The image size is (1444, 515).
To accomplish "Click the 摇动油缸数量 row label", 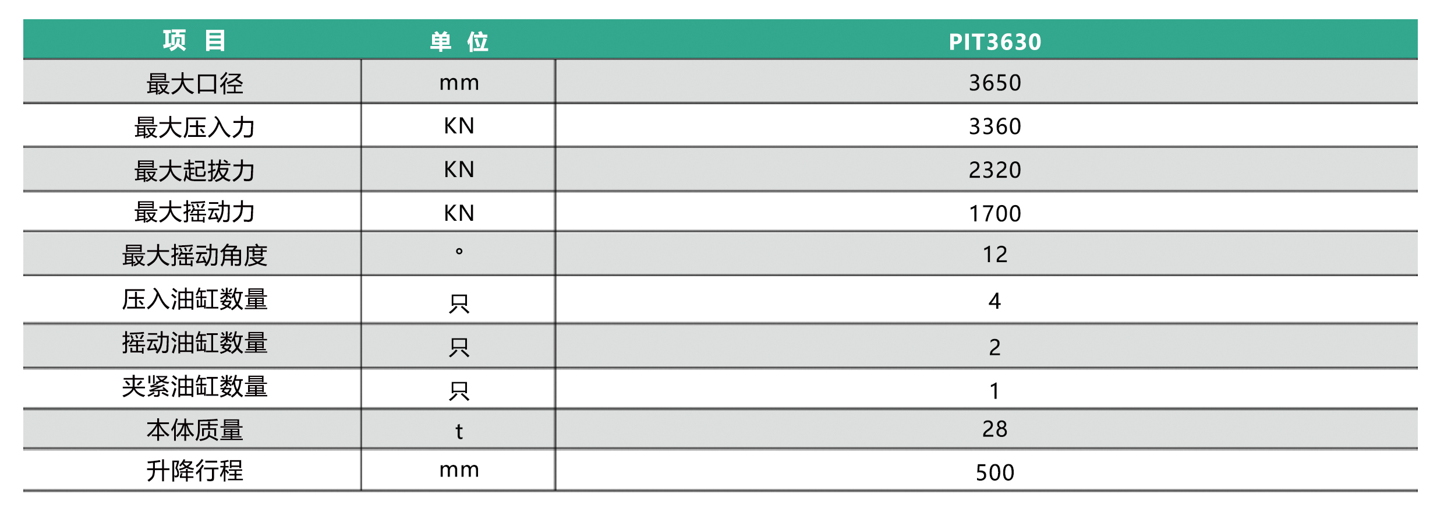I will tap(194, 343).
